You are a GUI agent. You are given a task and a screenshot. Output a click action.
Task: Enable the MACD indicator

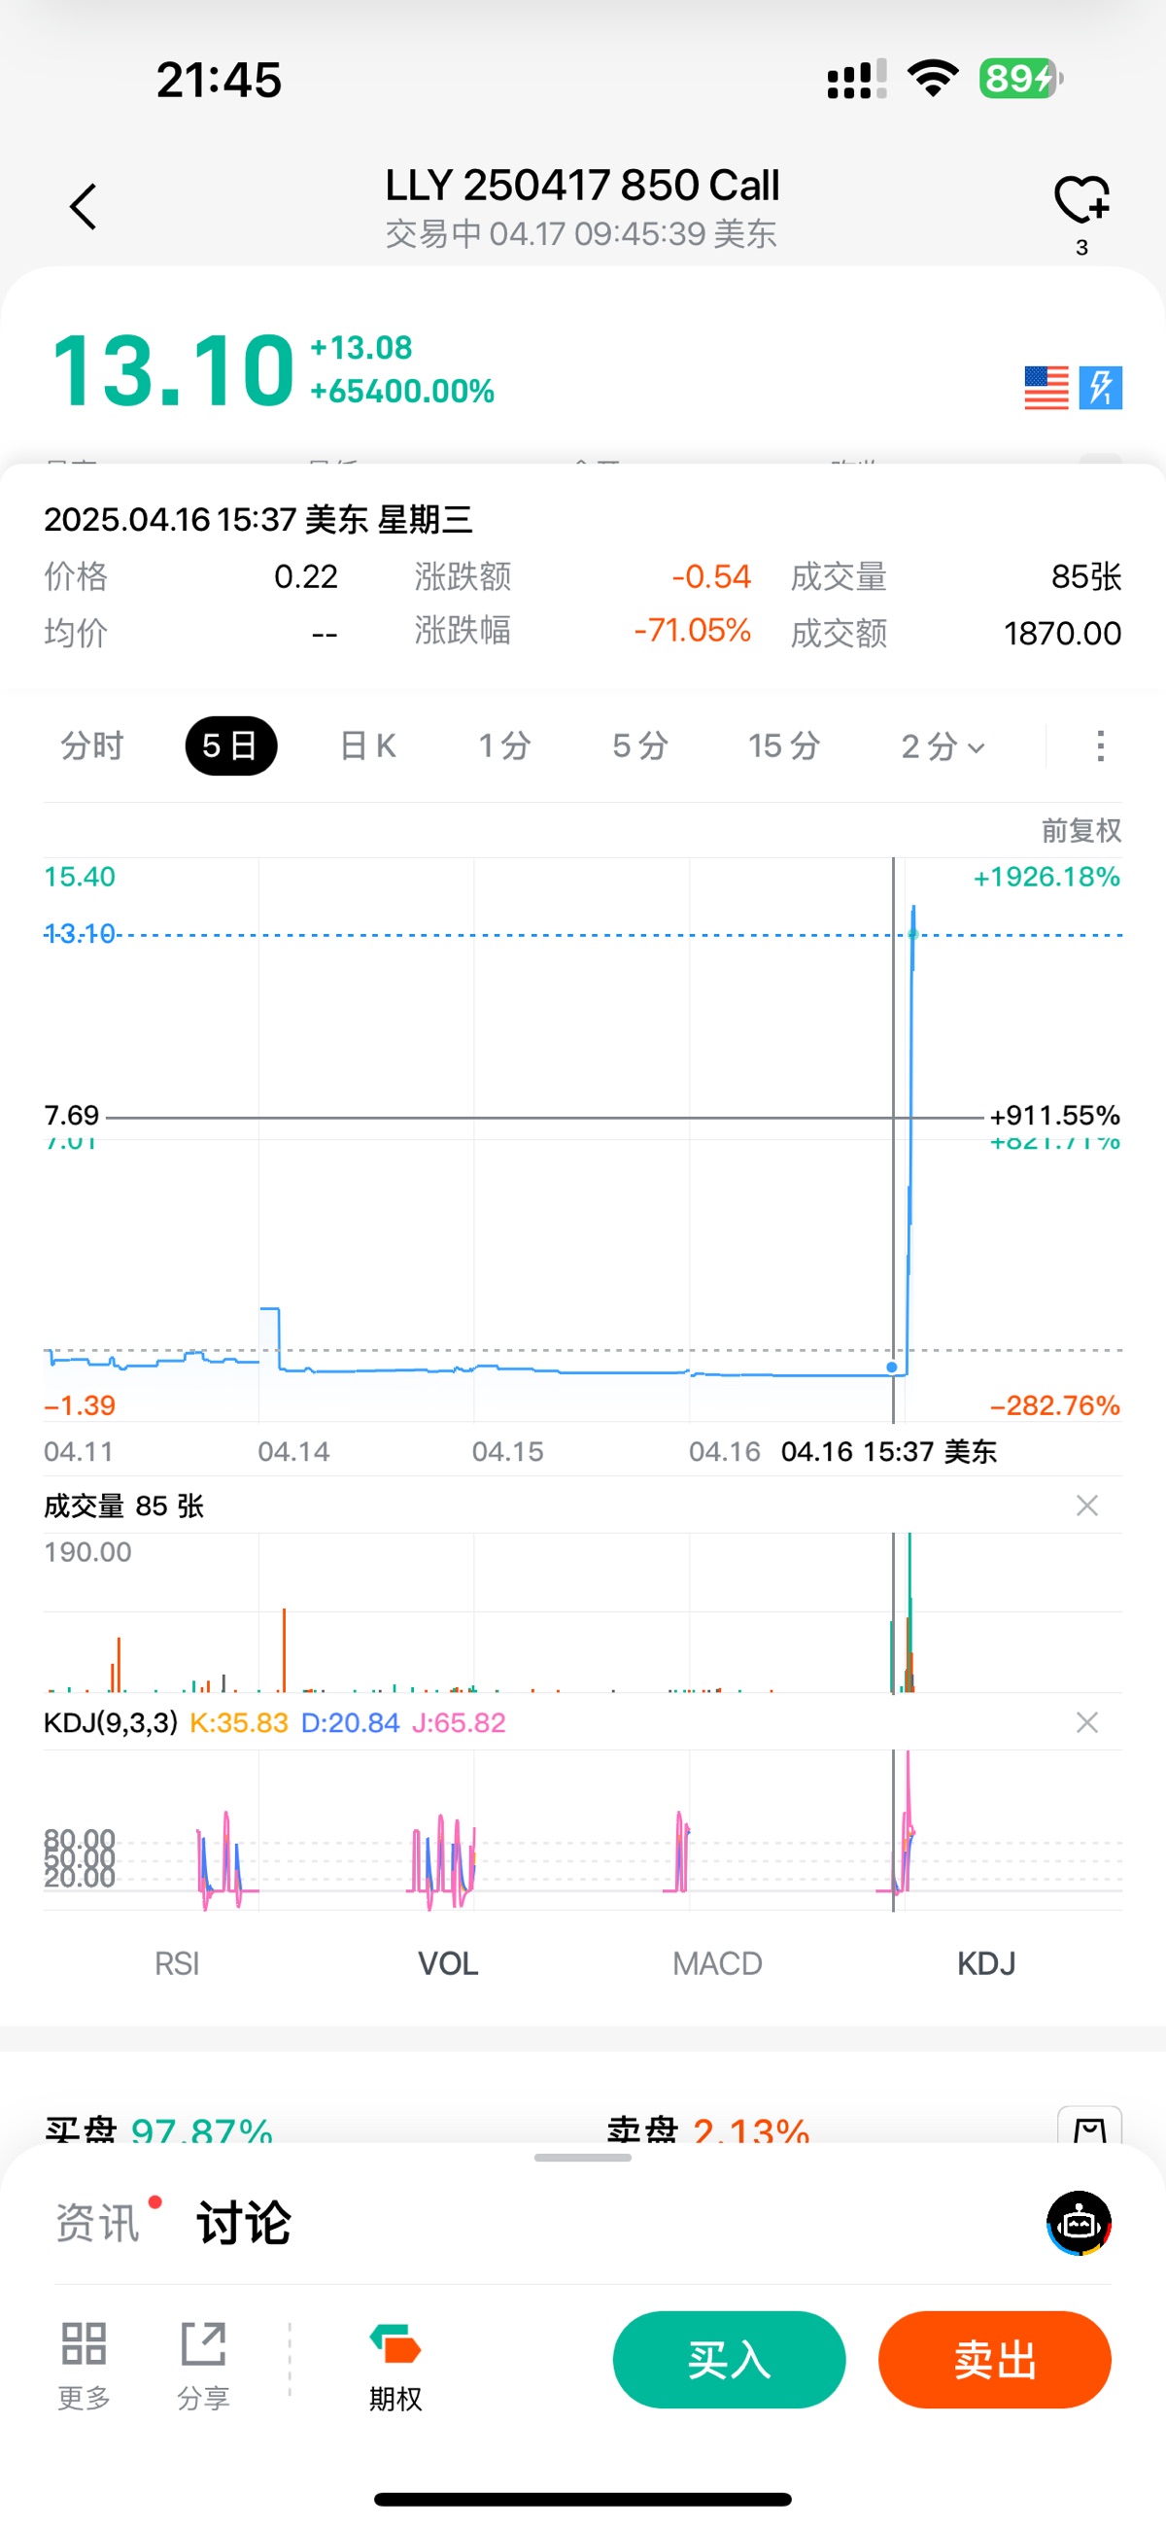tap(717, 1963)
